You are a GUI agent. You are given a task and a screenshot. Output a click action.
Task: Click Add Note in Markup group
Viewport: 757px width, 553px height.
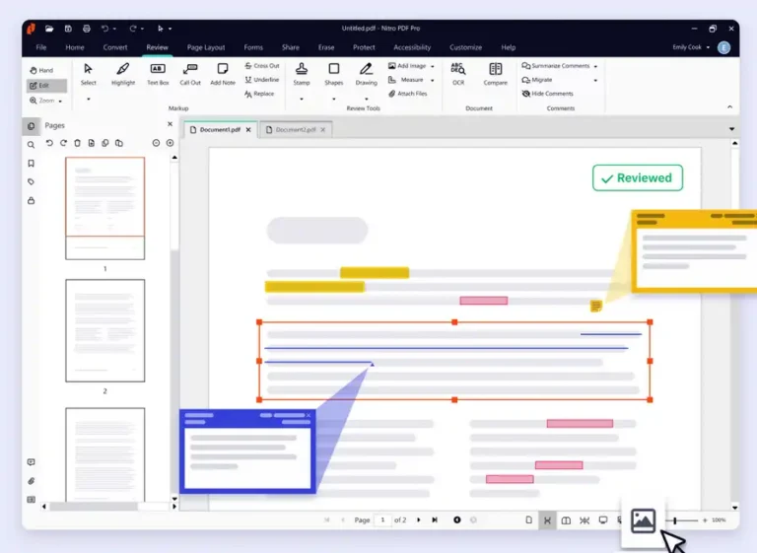(x=223, y=74)
